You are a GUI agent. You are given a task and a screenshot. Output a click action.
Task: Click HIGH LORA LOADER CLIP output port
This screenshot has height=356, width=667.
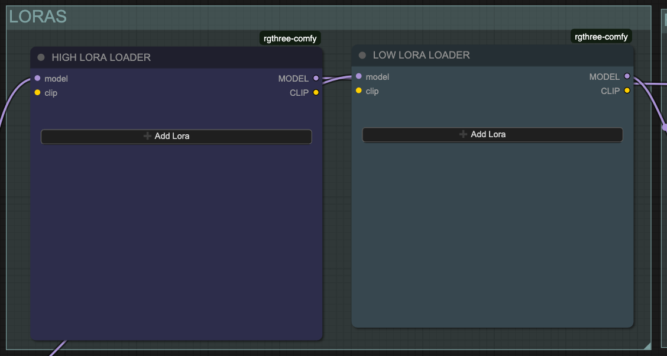point(316,92)
